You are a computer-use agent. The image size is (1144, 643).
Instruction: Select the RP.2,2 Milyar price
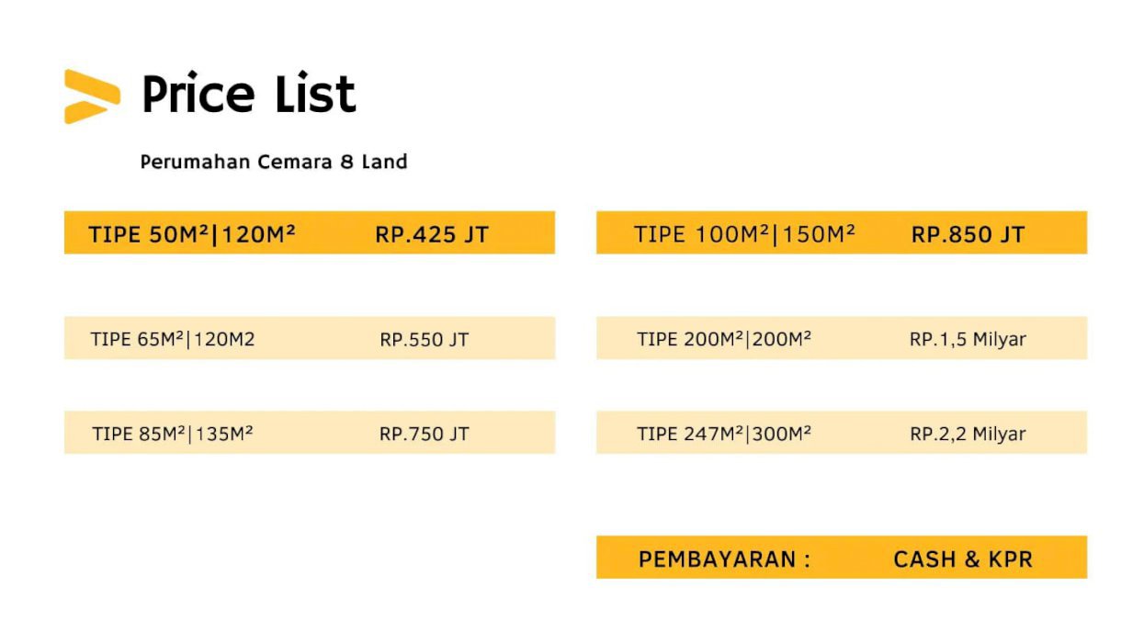[968, 434]
